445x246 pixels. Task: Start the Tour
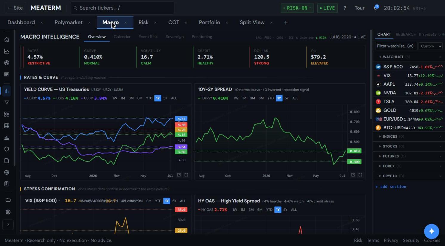(359, 8)
